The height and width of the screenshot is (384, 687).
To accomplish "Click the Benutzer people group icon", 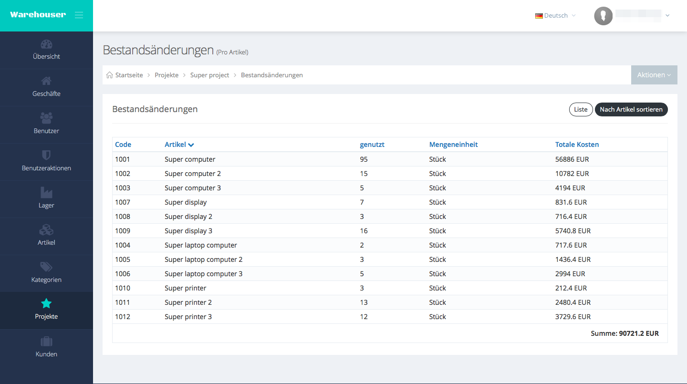I will coord(46,118).
